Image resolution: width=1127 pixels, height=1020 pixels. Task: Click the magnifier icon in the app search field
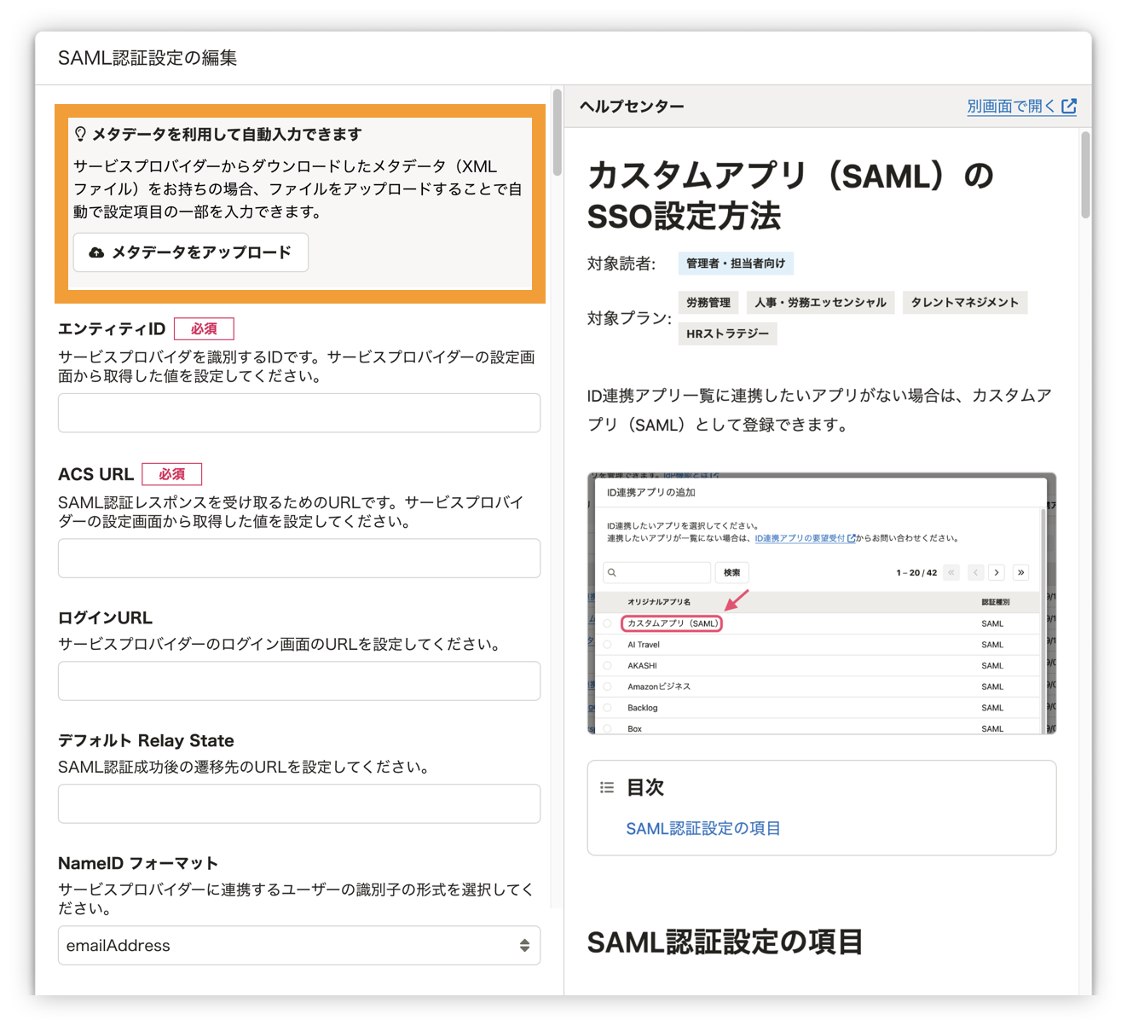click(x=610, y=572)
